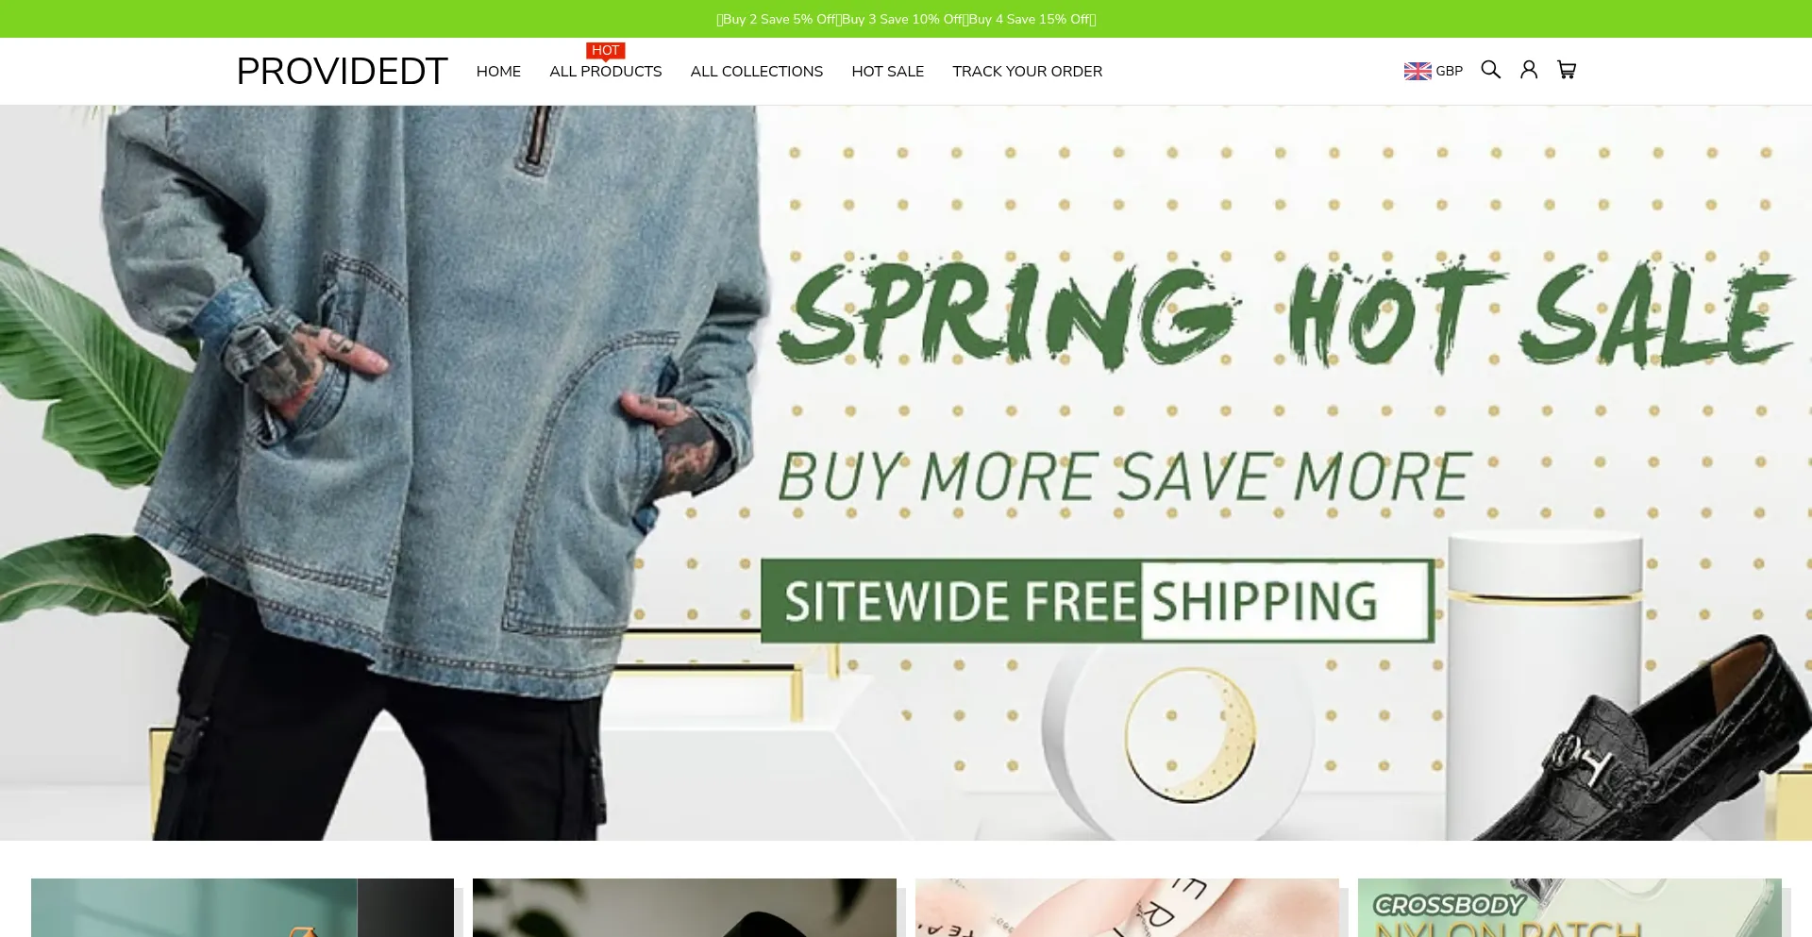The width and height of the screenshot is (1812, 937).
Task: Click the Spring Hot Sale headline
Action: (1285, 314)
